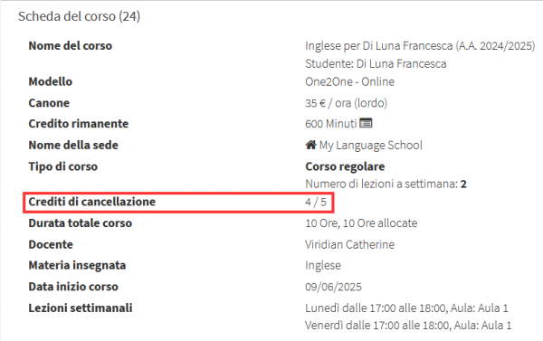Click the Corso regolare course type value
Screen dimensions: 543x341
pyautogui.click(x=345, y=166)
